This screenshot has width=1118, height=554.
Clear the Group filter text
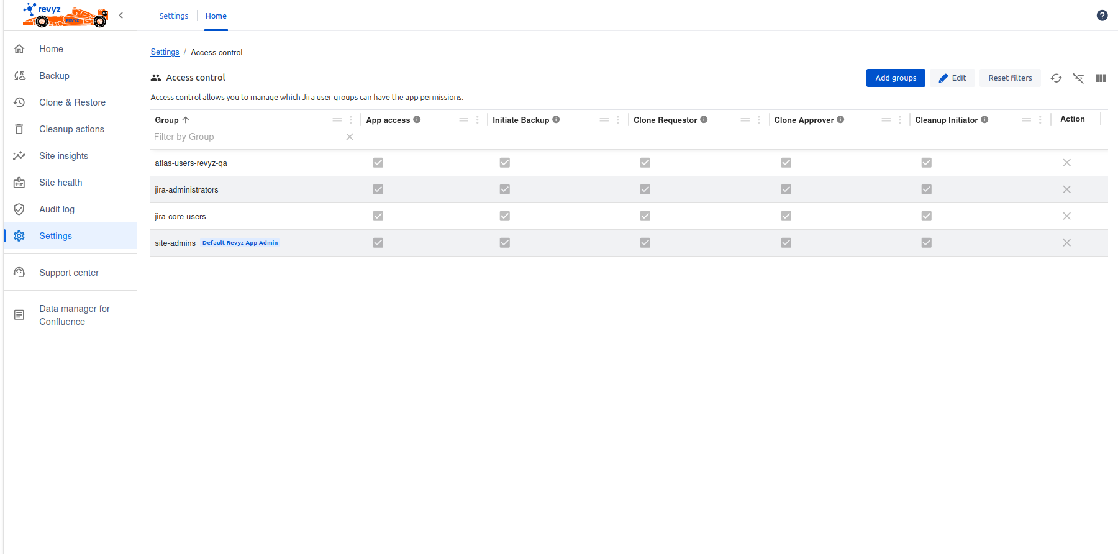[x=350, y=137]
